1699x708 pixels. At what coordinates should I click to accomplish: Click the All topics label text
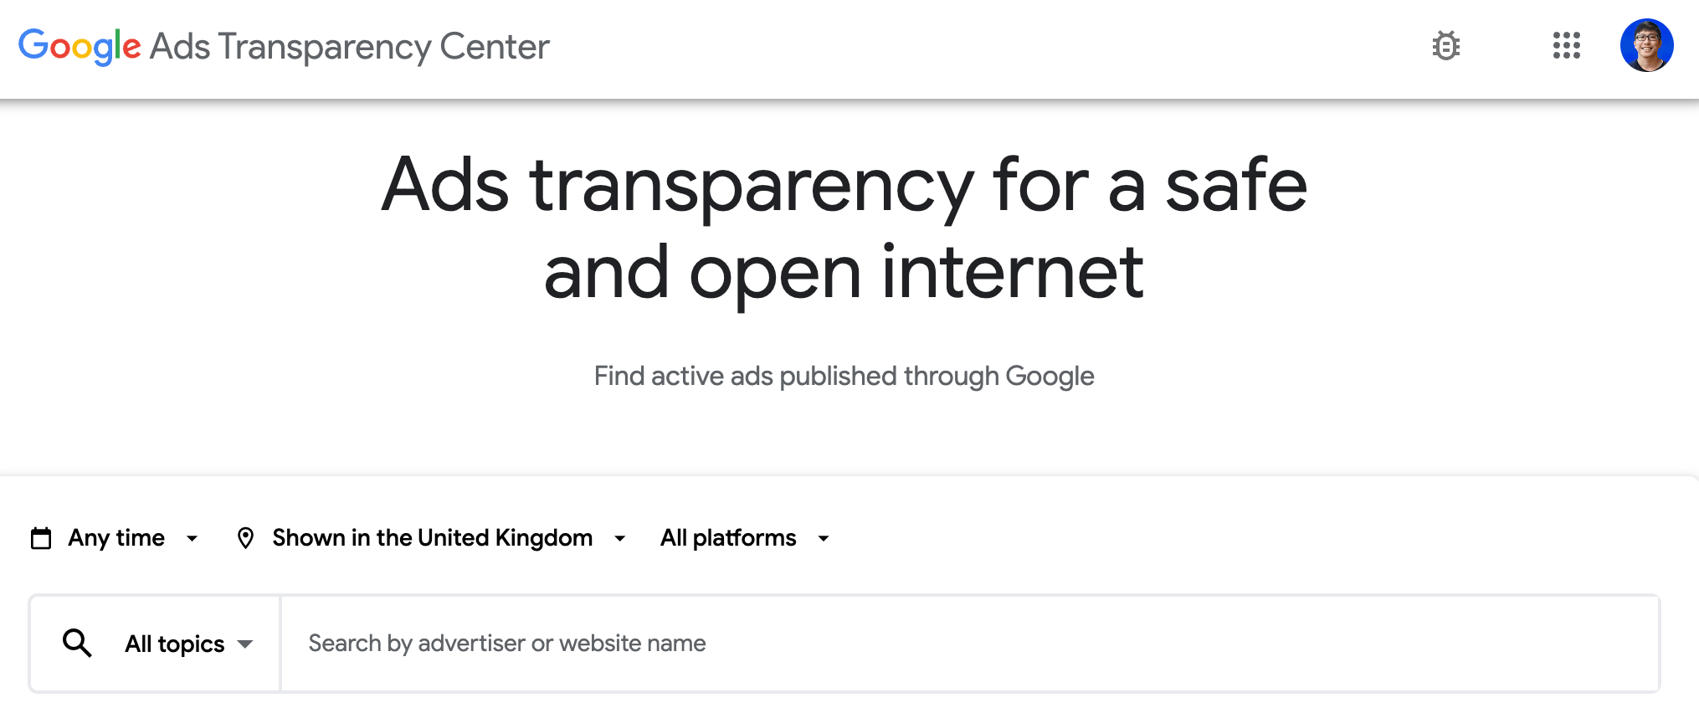coord(174,644)
